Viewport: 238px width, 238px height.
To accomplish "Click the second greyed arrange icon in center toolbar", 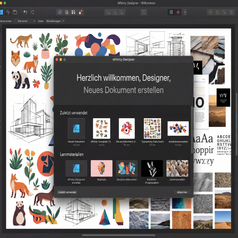I will coord(115,12).
